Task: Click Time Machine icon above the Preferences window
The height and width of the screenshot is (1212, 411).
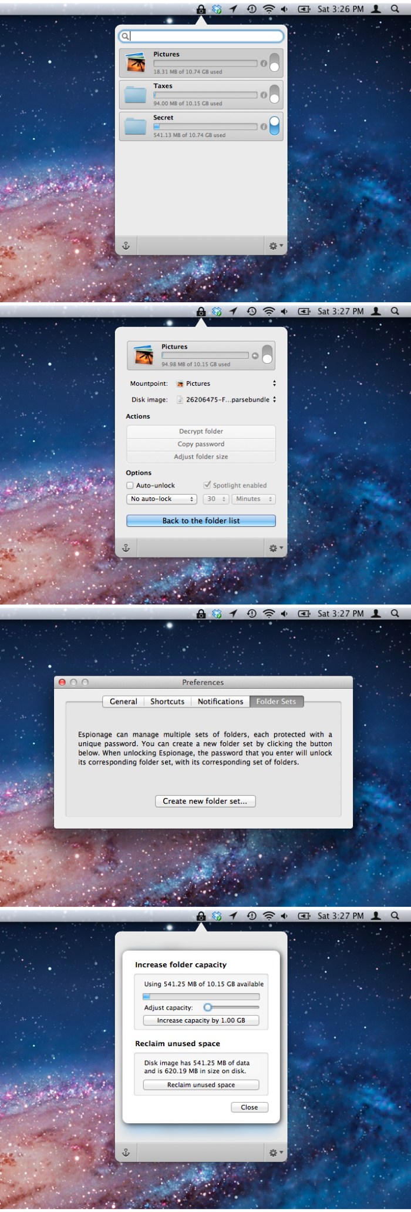Action: coord(251,613)
